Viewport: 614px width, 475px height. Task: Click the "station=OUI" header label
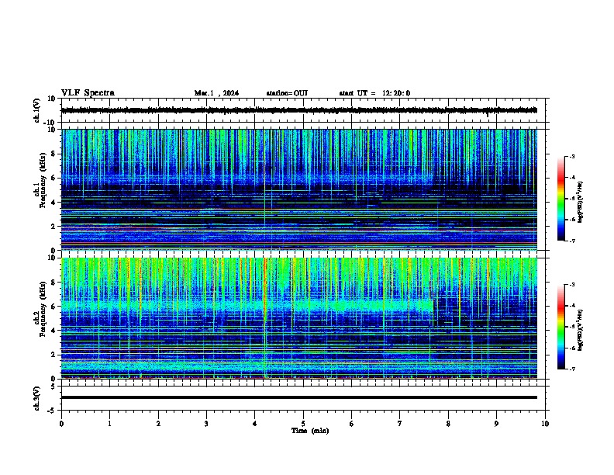coord(287,93)
